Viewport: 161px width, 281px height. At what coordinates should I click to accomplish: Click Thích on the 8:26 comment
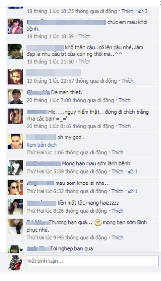click(x=118, y=210)
